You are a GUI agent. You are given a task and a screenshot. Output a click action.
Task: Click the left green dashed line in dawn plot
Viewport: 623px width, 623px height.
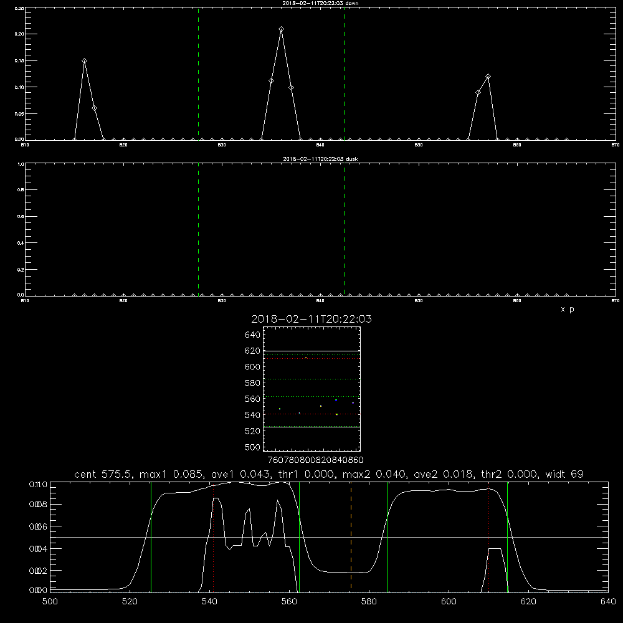[x=198, y=74]
